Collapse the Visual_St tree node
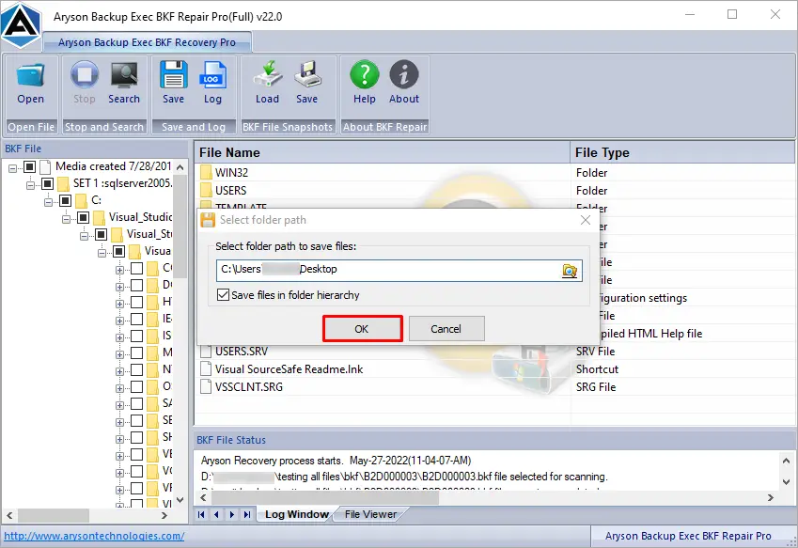 click(84, 236)
